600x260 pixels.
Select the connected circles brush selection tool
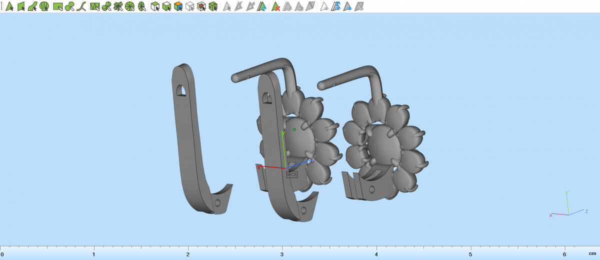70,6
